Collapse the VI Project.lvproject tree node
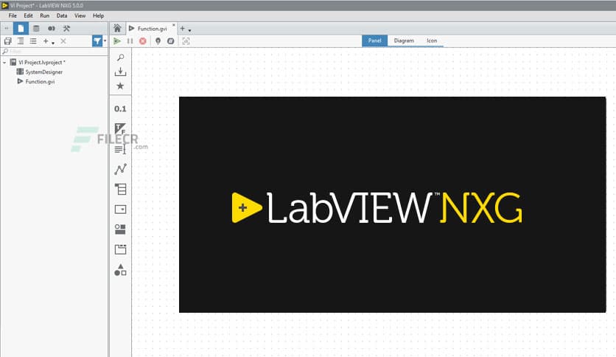Image resolution: width=616 pixels, height=357 pixels. pyautogui.click(x=4, y=63)
